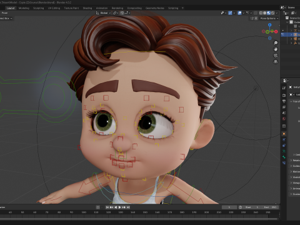Click the red X axis on navigation gizmo
The height and width of the screenshot is (225, 300).
pyautogui.click(x=276, y=32)
